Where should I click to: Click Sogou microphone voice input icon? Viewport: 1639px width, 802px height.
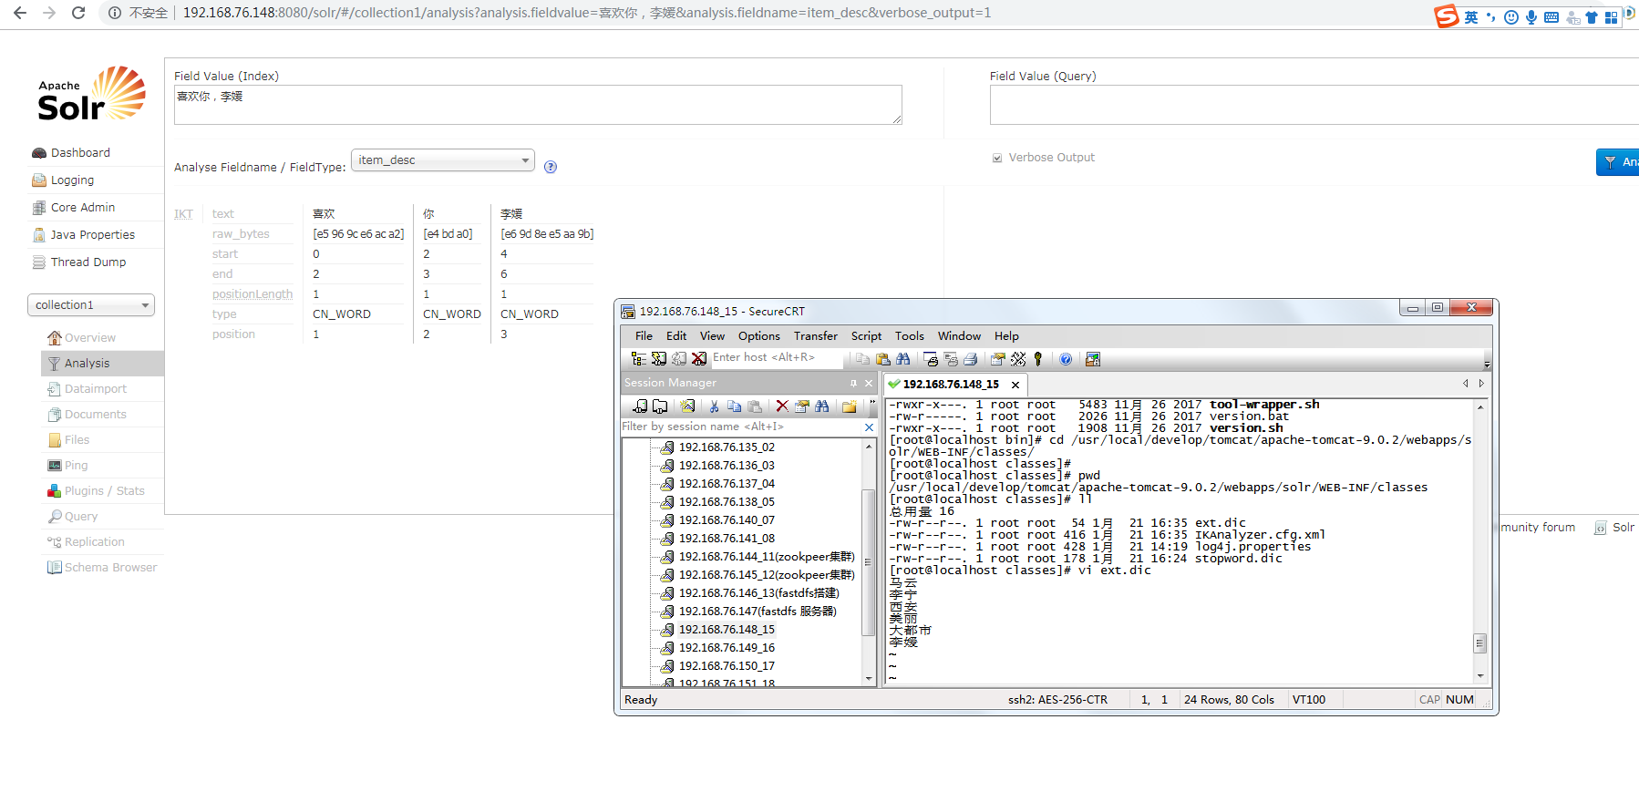tap(1531, 17)
